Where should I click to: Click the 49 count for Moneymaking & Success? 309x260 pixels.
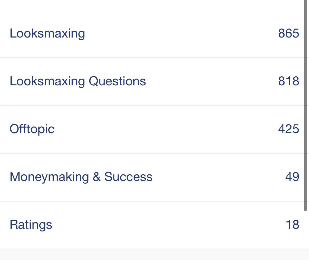[x=292, y=177]
